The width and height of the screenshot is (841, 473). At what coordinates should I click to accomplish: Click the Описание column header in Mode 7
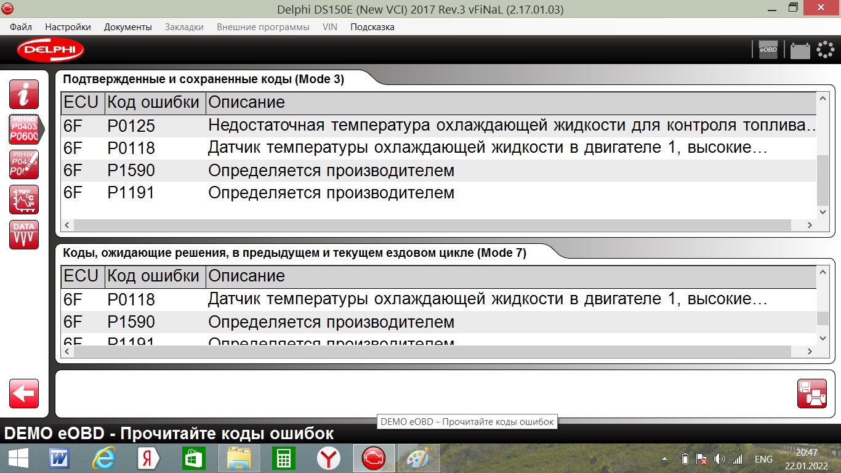(x=246, y=276)
